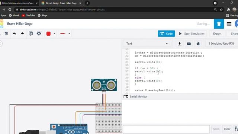The height and width of the screenshot is (134, 238).
Task: Toggle the serial monitor graph icon
Action: tap(236, 129)
